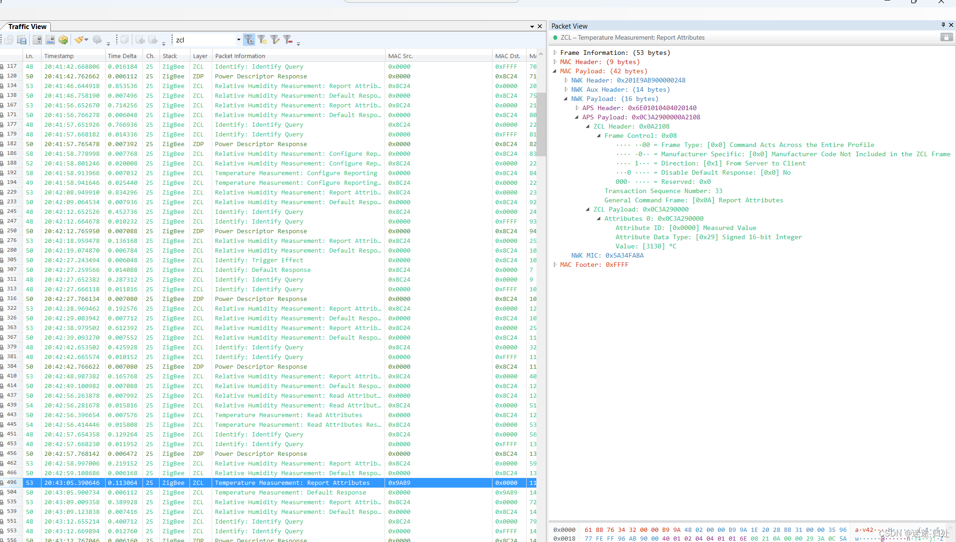This screenshot has height=542, width=956.
Task: Click the Timestamp column header
Action: click(59, 56)
